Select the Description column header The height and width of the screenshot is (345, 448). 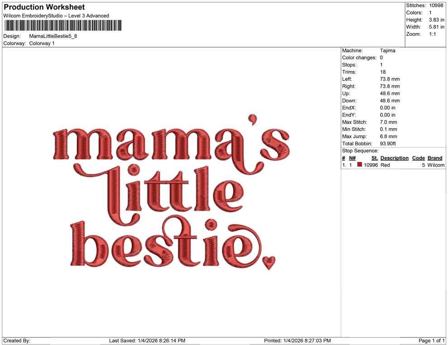395,158
